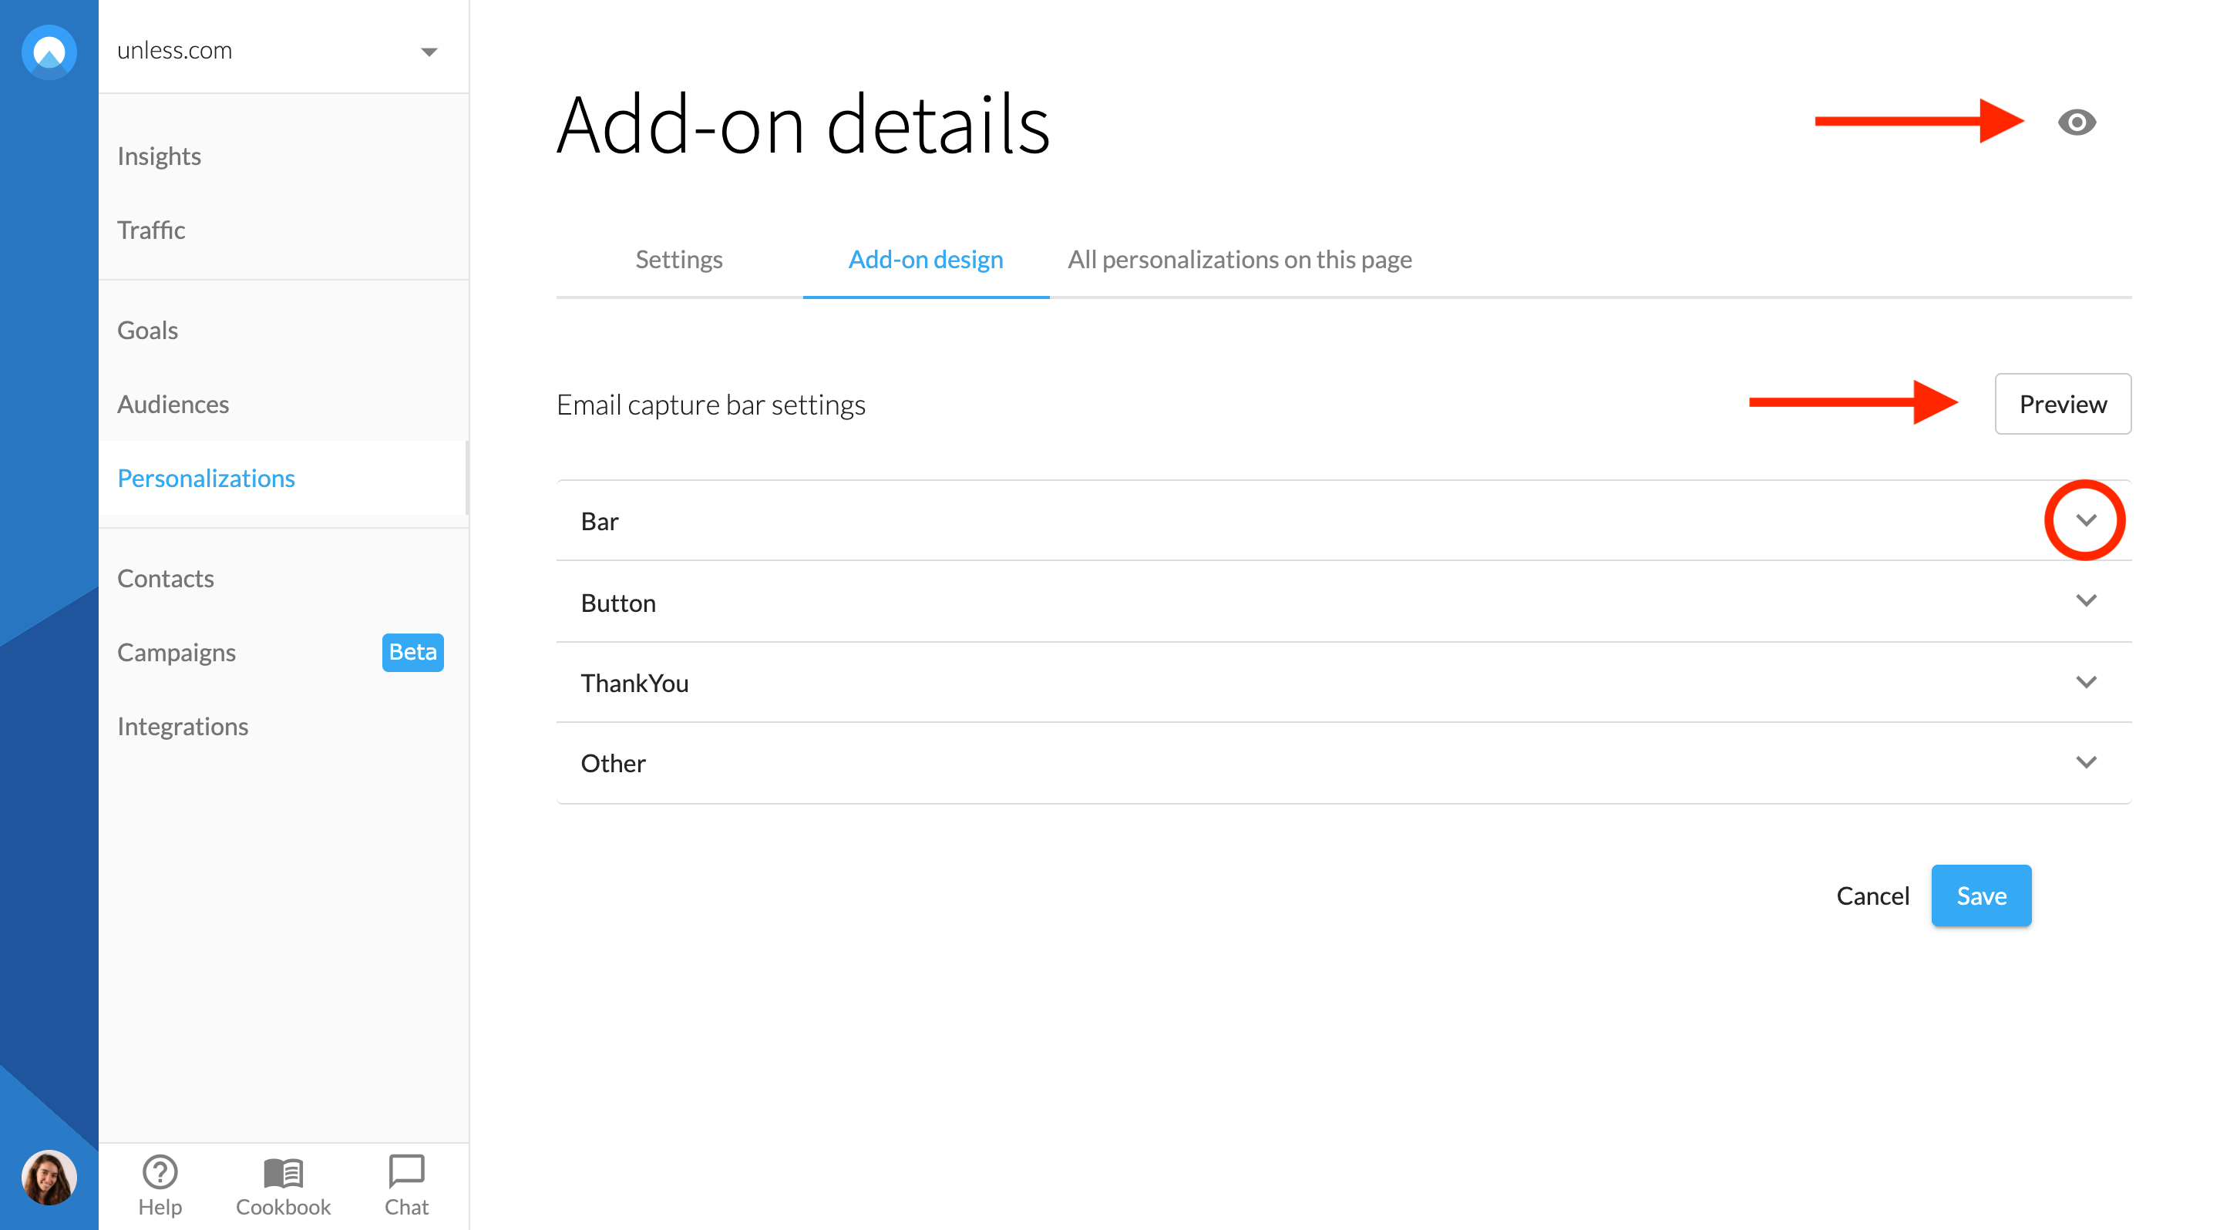
Task: Click the blue Save button
Action: (x=1980, y=896)
